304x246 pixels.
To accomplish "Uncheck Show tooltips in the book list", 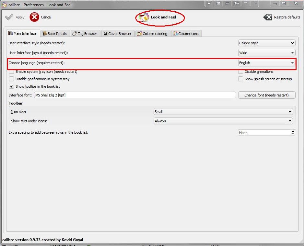I will click(11, 86).
